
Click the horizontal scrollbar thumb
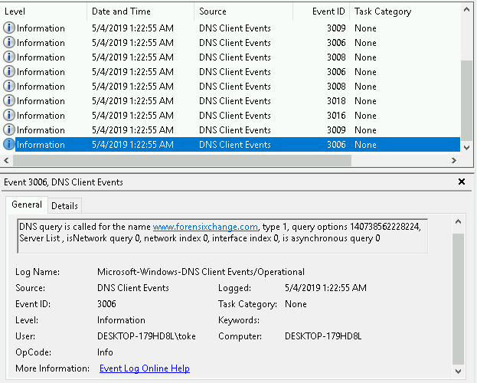tap(182, 160)
